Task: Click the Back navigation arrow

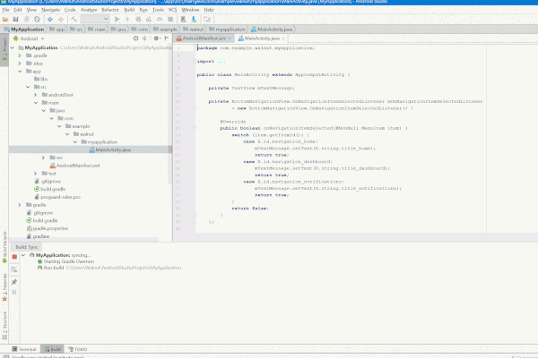Action: tap(50, 20)
